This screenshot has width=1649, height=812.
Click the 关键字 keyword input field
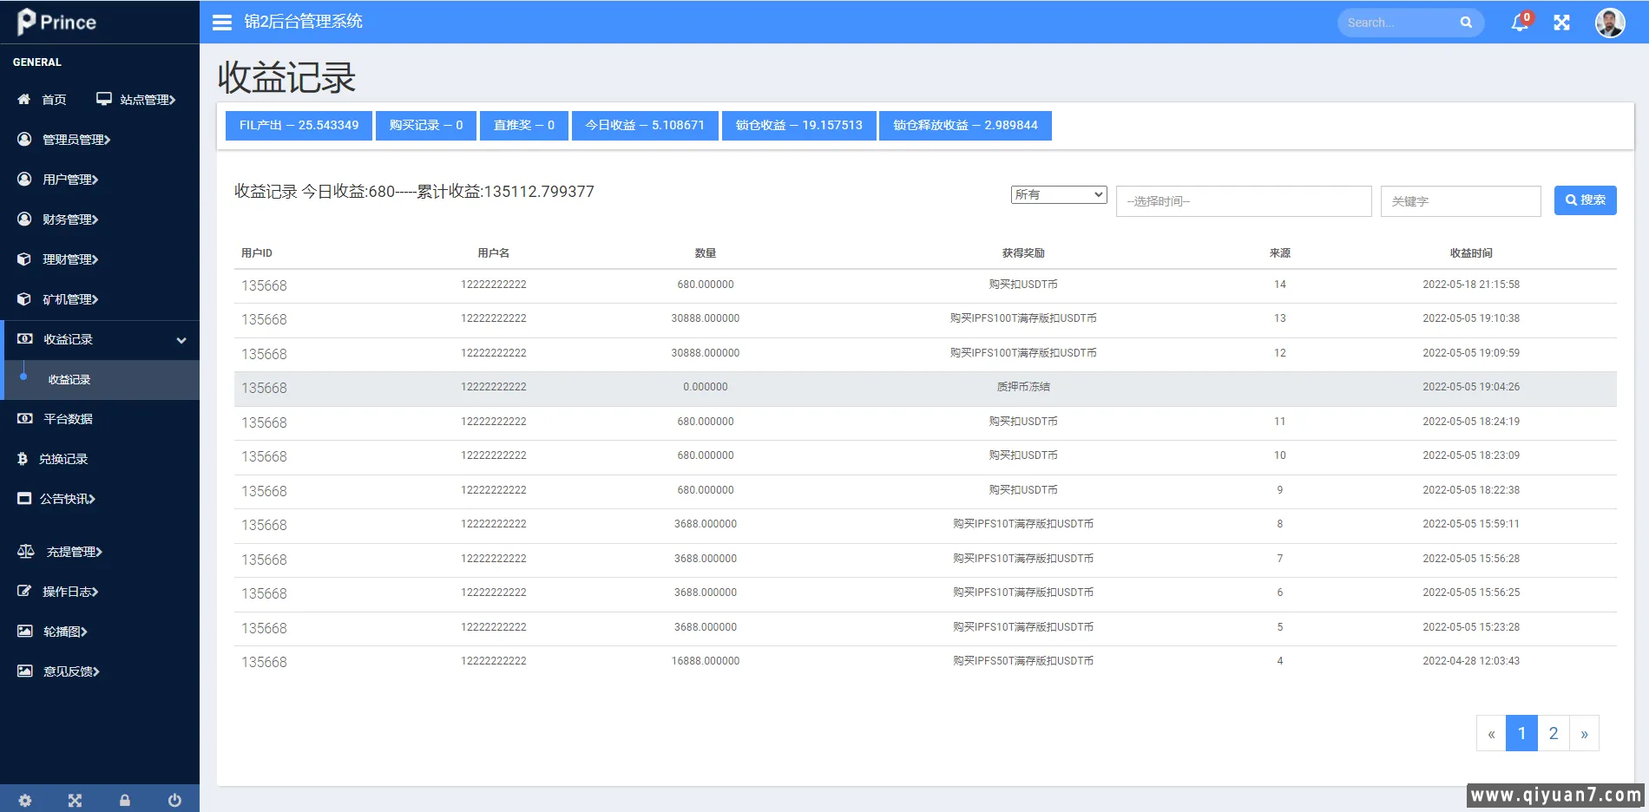1460,201
